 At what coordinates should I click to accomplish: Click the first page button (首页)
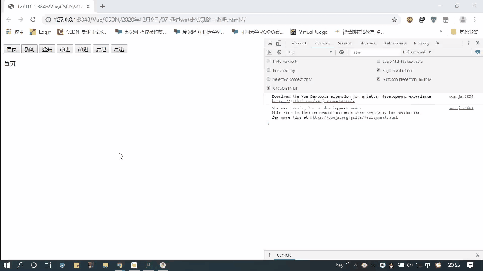click(11, 50)
